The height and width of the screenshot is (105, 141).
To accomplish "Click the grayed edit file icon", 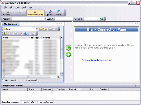I will [x=17, y=34].
